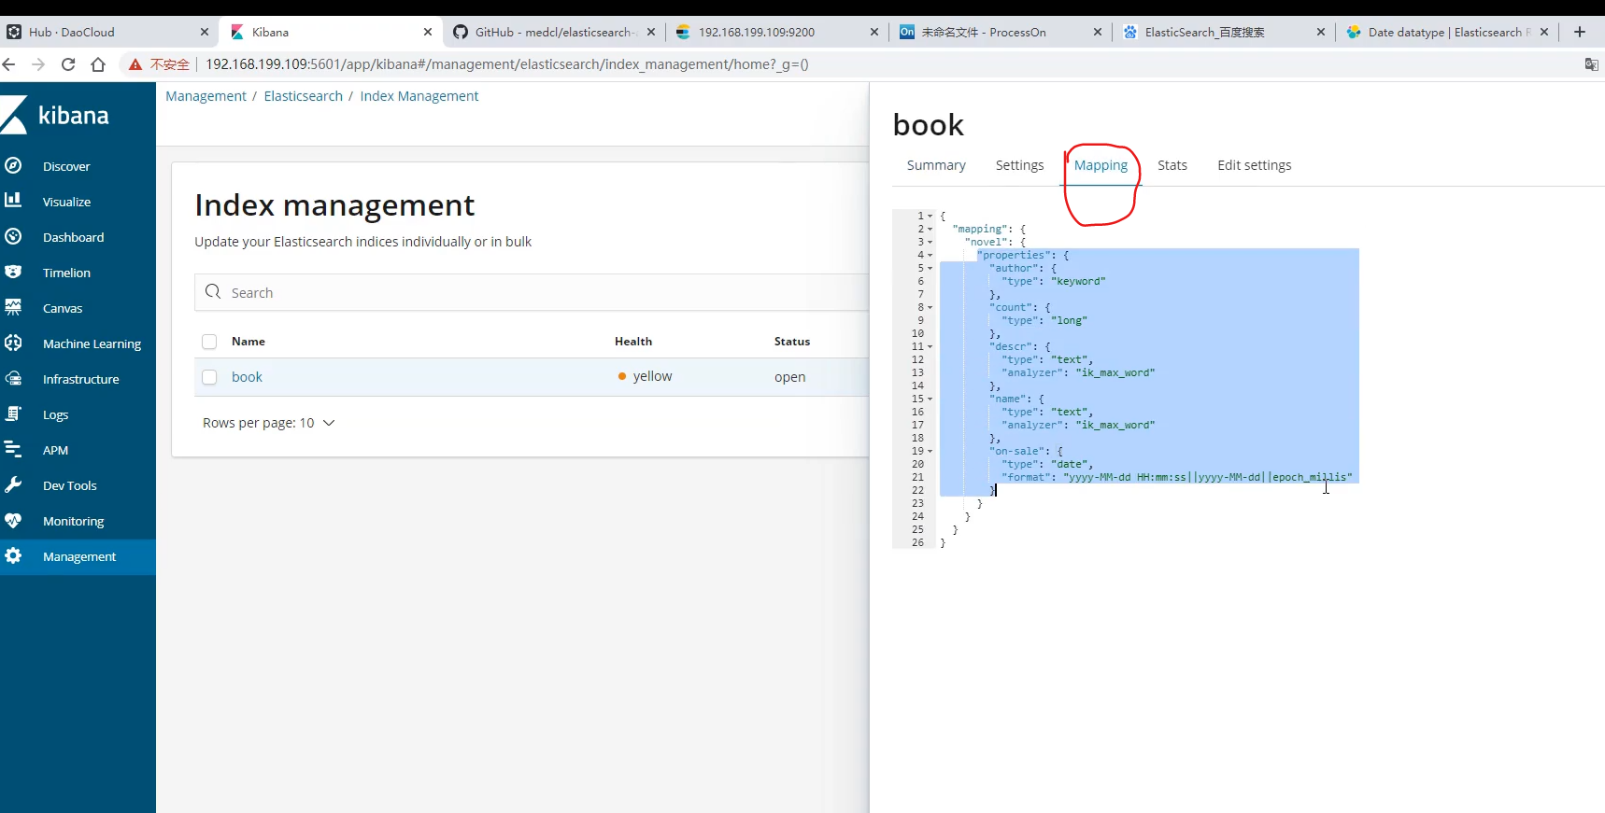
Task: Click the Dashboard gauge icon
Action: (13, 237)
